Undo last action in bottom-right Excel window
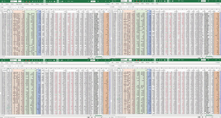This screenshot has width=221, height=118. pyautogui.click(x=115, y=60)
